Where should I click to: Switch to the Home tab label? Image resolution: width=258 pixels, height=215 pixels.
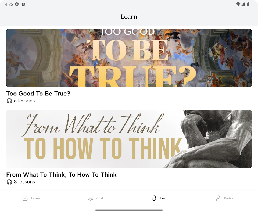[x=35, y=198]
